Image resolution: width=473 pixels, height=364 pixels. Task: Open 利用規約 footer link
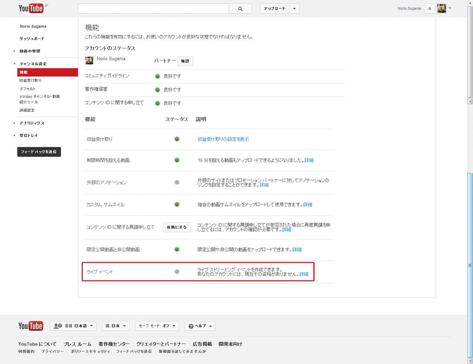point(26,351)
